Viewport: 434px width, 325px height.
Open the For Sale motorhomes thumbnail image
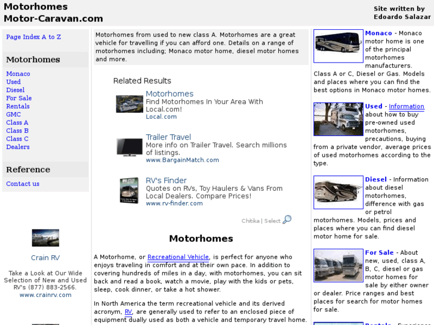point(338,265)
